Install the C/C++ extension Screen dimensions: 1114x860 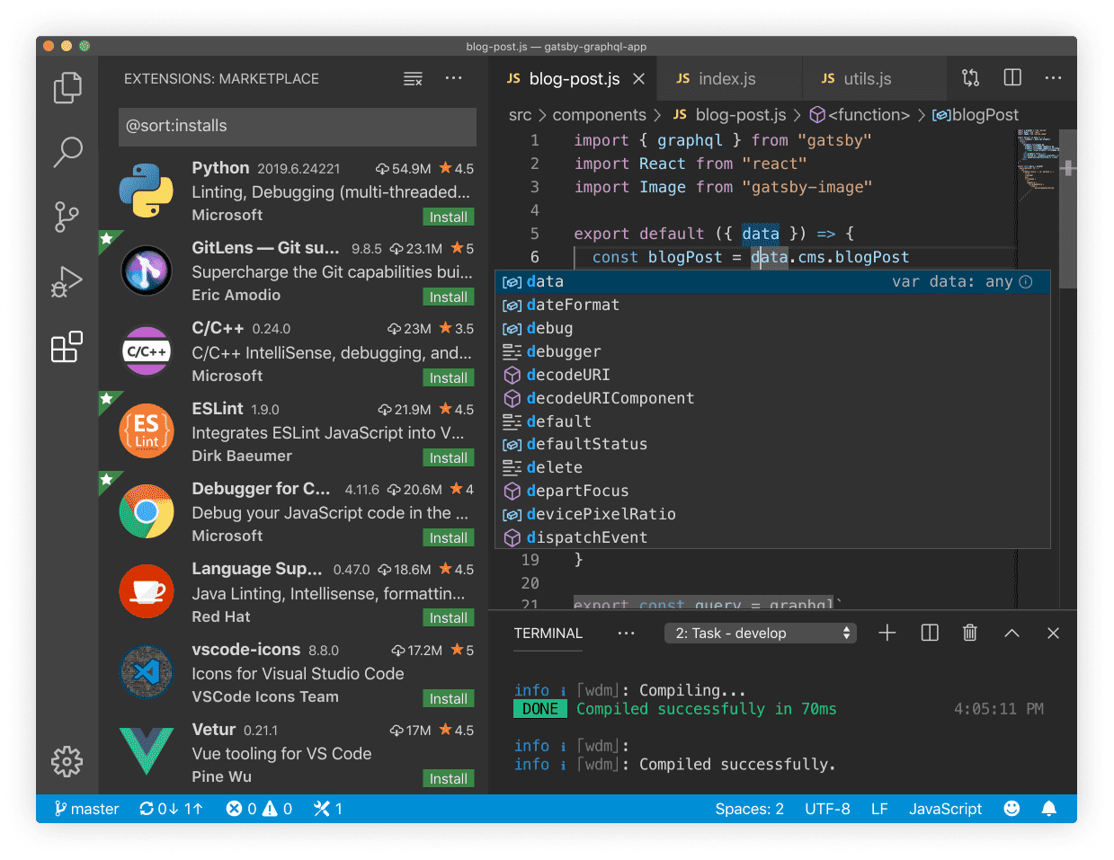point(448,377)
